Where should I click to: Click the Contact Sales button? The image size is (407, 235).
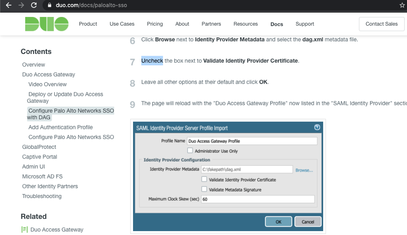click(x=382, y=24)
